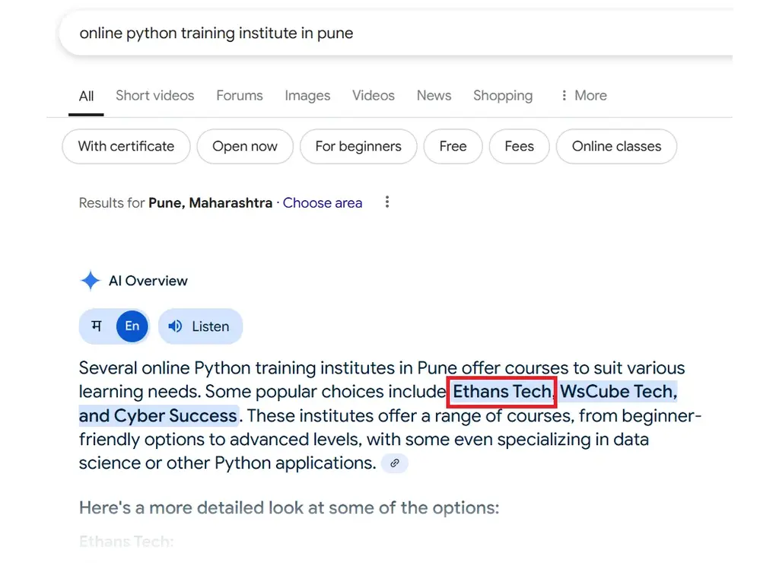Expand the More search categories menu
The width and height of the screenshot is (779, 563).
point(583,96)
